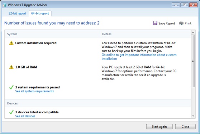
Task: Select the 64-bit report tab
Action: point(40,13)
